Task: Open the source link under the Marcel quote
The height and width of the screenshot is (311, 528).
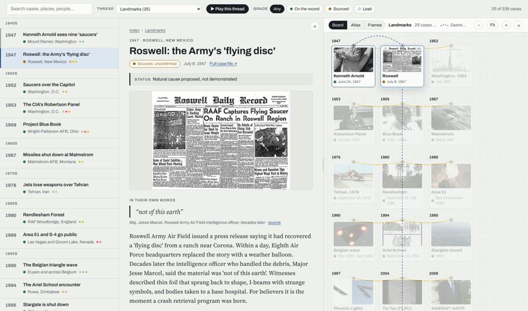Action: click(x=274, y=223)
